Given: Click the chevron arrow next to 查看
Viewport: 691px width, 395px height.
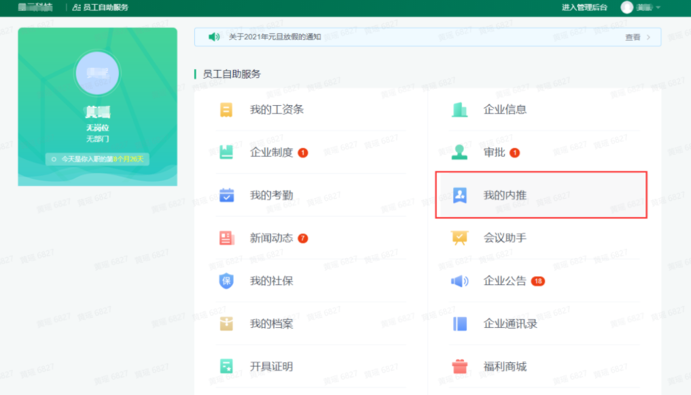Looking at the screenshot, I should tap(648, 37).
